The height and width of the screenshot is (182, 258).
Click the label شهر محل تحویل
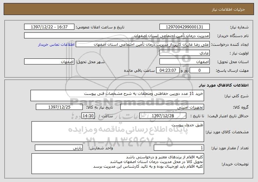point(90,62)
